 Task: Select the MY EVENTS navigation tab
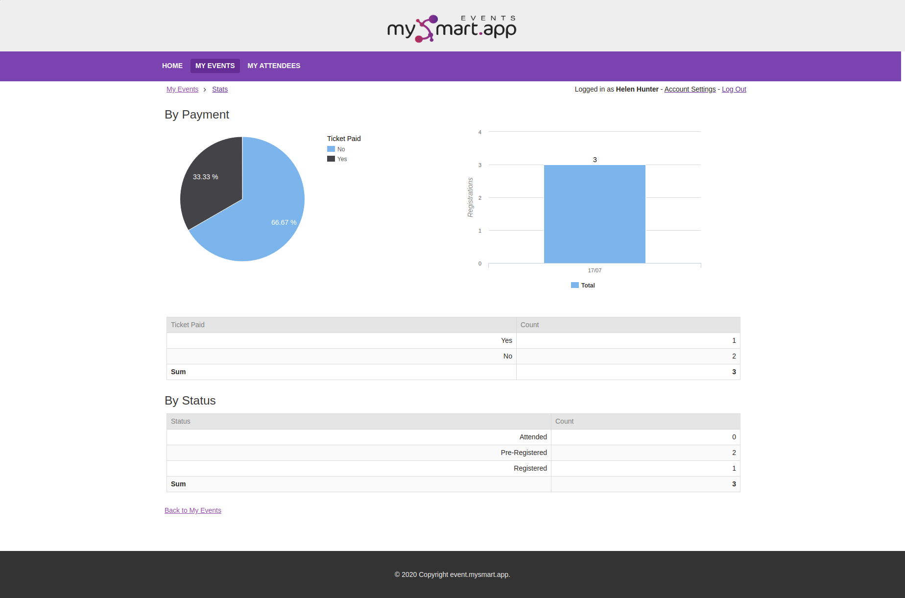(x=214, y=66)
